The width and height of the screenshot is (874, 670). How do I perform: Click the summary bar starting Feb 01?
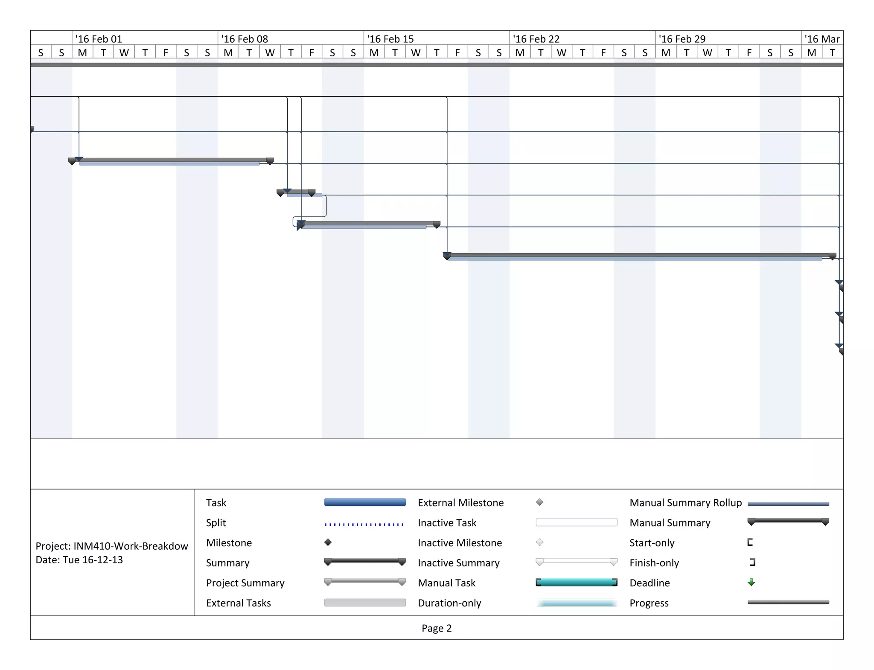click(171, 160)
